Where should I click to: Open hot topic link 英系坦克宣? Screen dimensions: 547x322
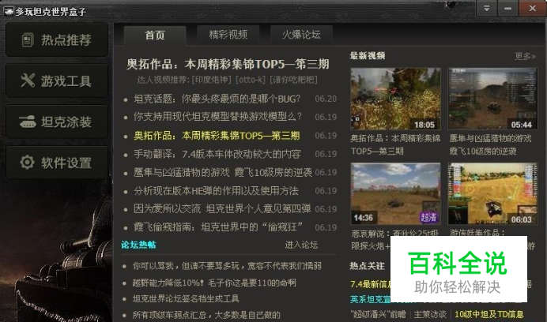click(370, 300)
